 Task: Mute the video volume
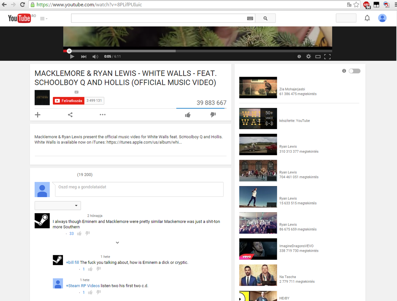click(x=95, y=56)
